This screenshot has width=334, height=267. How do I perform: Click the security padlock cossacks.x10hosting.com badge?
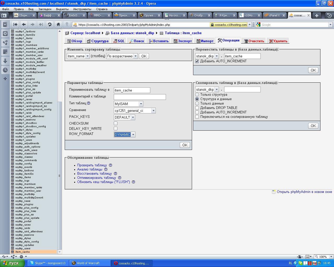click(229, 25)
